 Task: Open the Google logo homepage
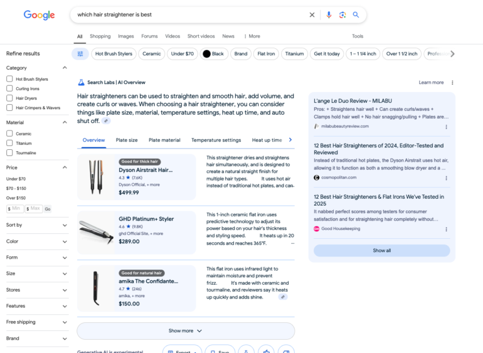[x=39, y=15]
